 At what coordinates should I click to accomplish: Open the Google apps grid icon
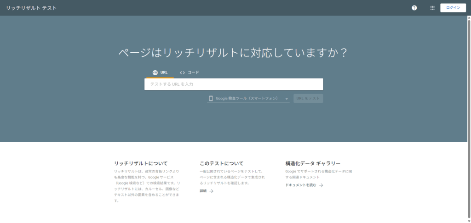tap(432, 8)
